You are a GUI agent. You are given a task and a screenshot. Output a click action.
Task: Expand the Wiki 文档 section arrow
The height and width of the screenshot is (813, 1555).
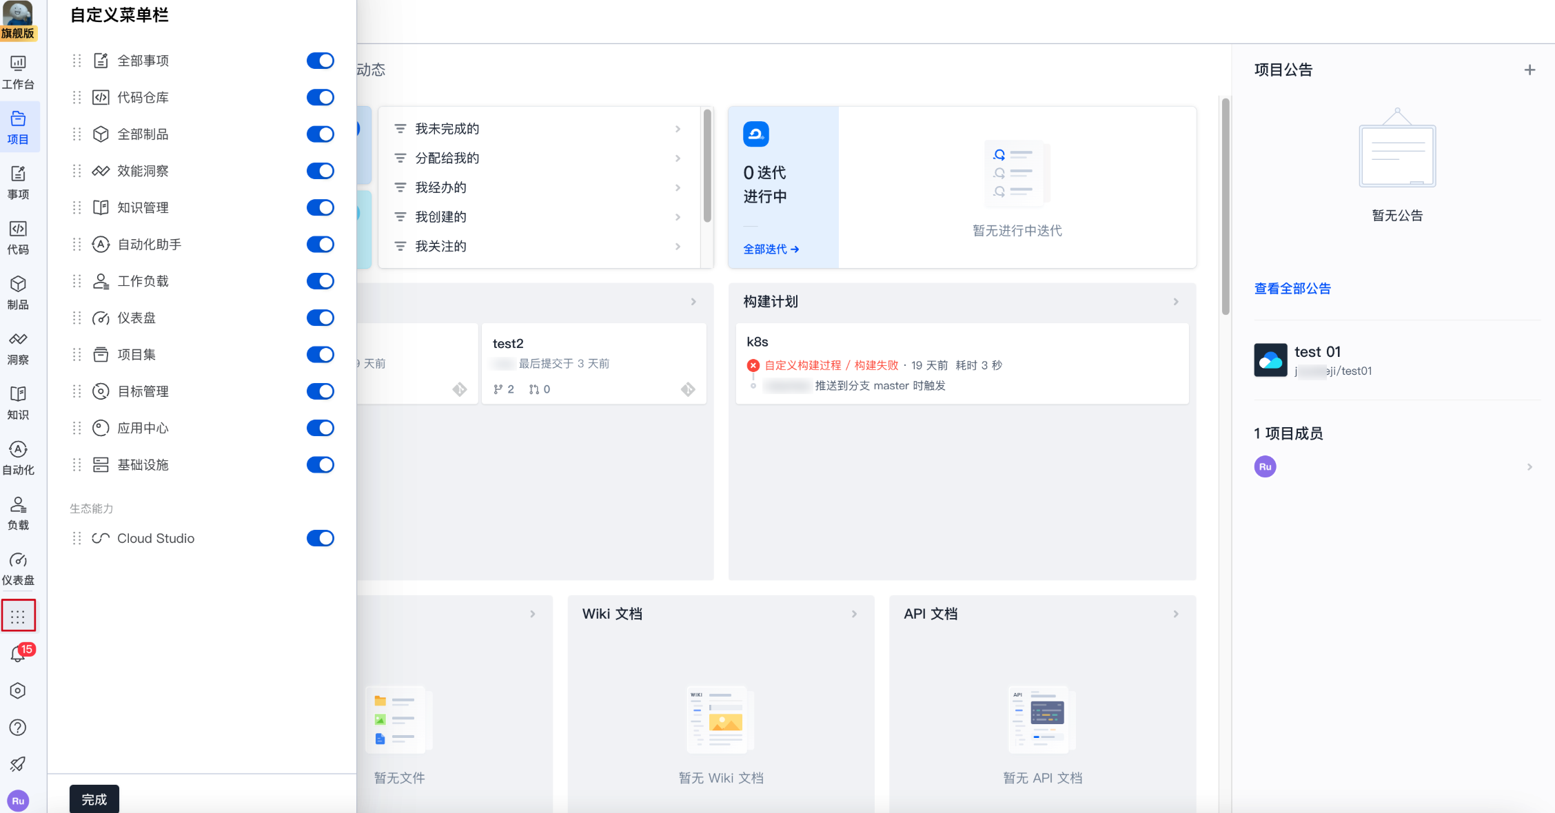[854, 614]
